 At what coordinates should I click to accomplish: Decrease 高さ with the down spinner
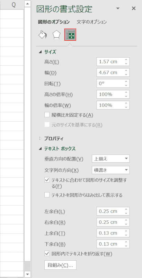click(x=126, y=64)
